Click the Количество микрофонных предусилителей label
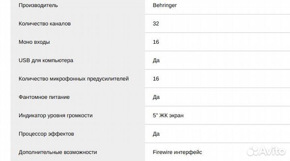Image resolution: width=290 pixels, height=161 pixels. click(74, 79)
